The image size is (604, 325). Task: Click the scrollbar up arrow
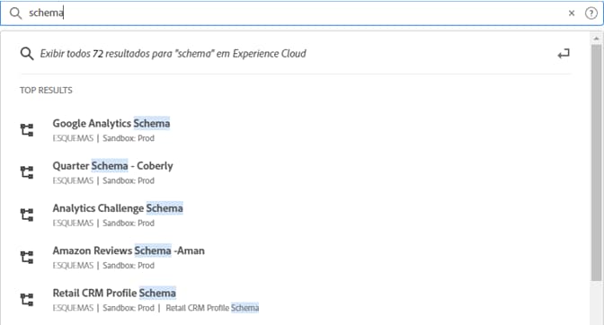[596, 39]
